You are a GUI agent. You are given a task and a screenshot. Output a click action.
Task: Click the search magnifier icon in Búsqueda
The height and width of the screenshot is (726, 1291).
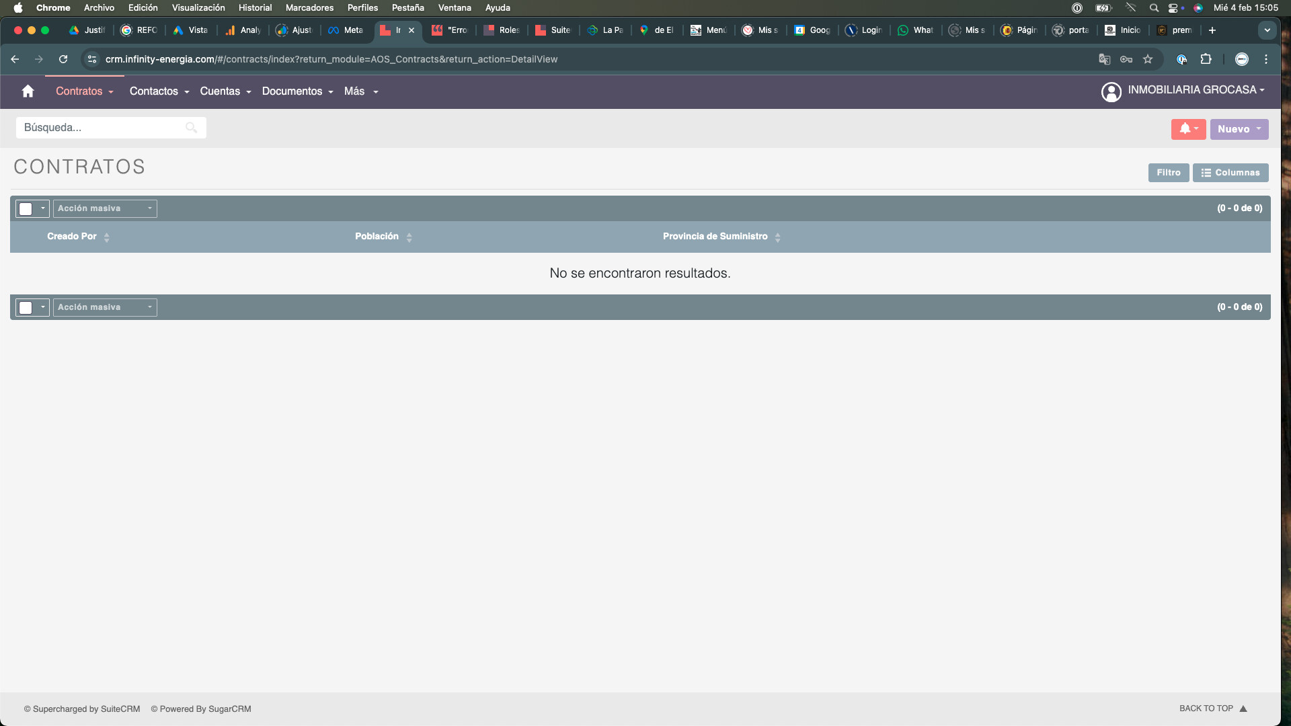pos(191,128)
